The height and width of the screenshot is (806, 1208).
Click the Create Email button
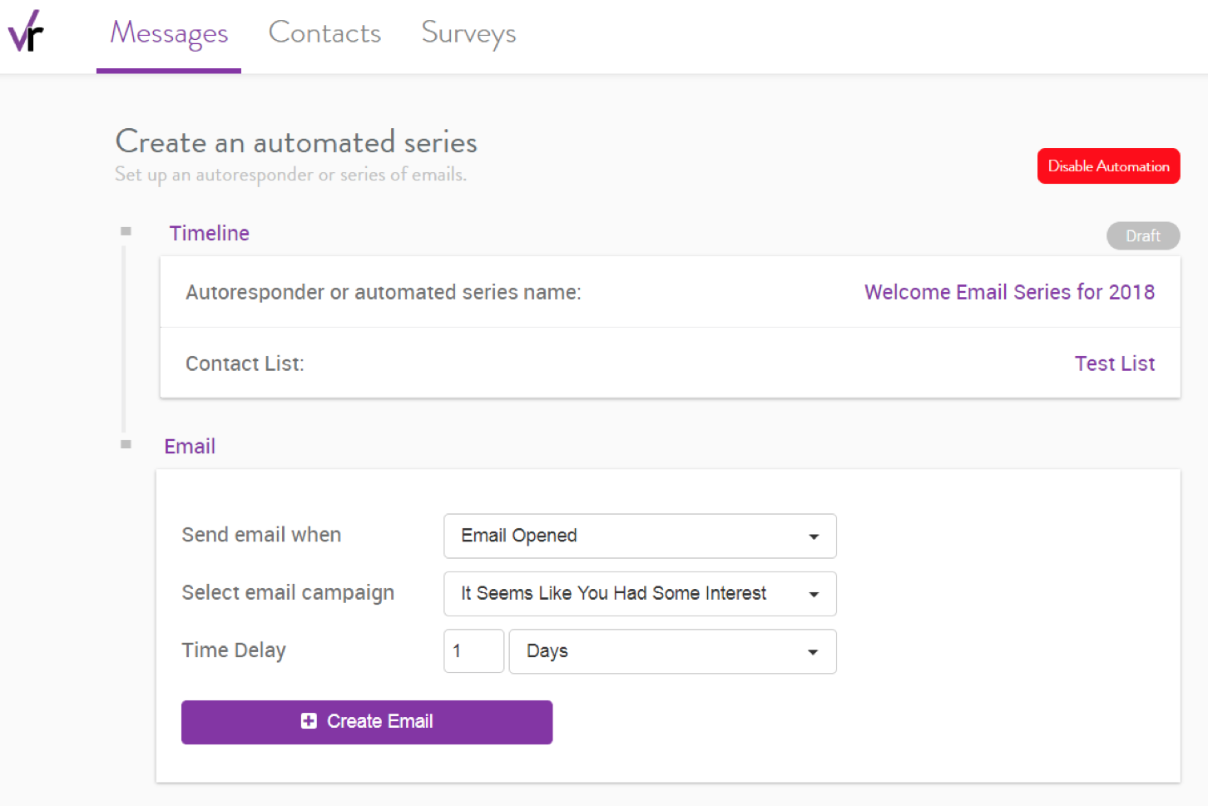(367, 721)
